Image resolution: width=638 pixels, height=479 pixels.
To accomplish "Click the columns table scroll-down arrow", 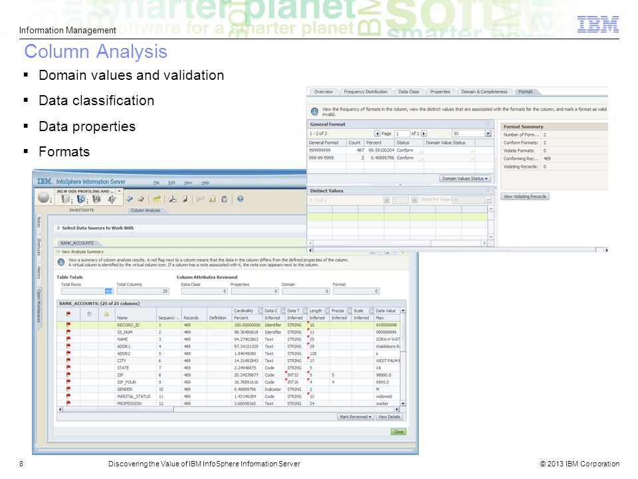I will click(403, 403).
